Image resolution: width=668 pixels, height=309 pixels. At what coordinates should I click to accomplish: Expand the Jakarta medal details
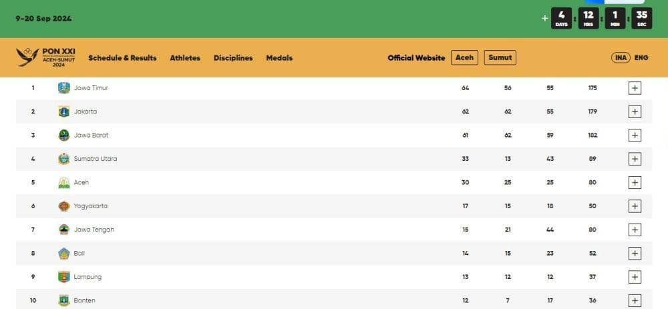[635, 111]
